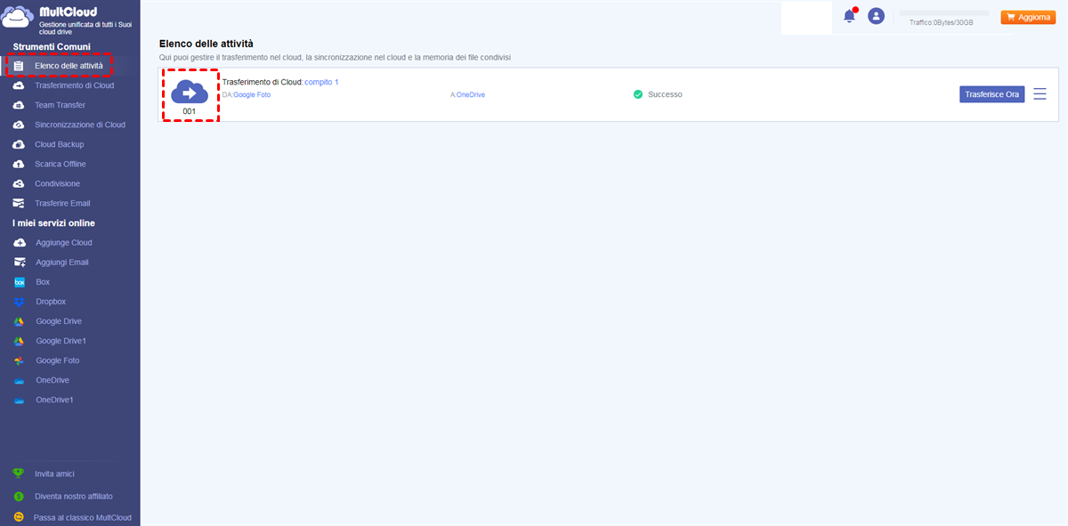
Task: Click the Sincronizzazione di Cloud icon
Action: click(x=19, y=125)
